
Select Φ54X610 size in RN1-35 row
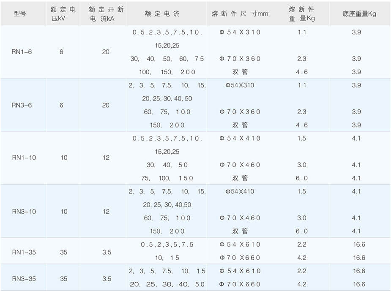(x=240, y=245)
